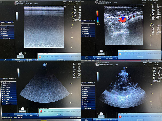Click the yellow focus marker beside Map on the 1:32:46 PM screen
The image size is (162, 121).
pyautogui.click(x=73, y=12)
